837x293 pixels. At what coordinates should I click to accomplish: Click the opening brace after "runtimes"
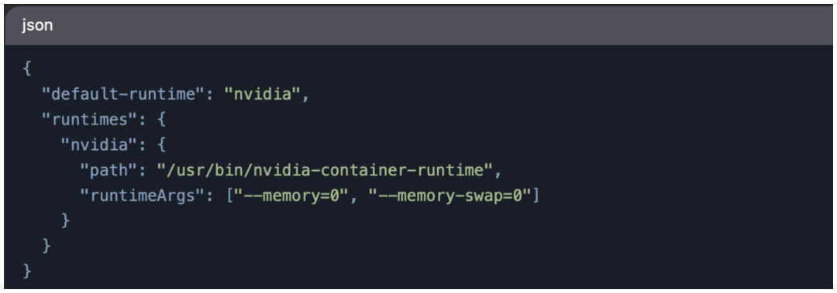161,119
